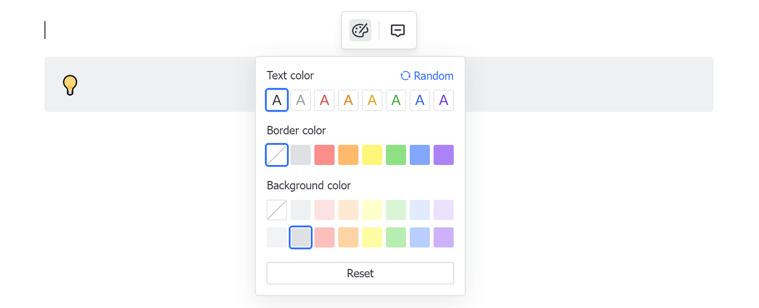Set text color to purple A
The image size is (759, 308).
444,100
